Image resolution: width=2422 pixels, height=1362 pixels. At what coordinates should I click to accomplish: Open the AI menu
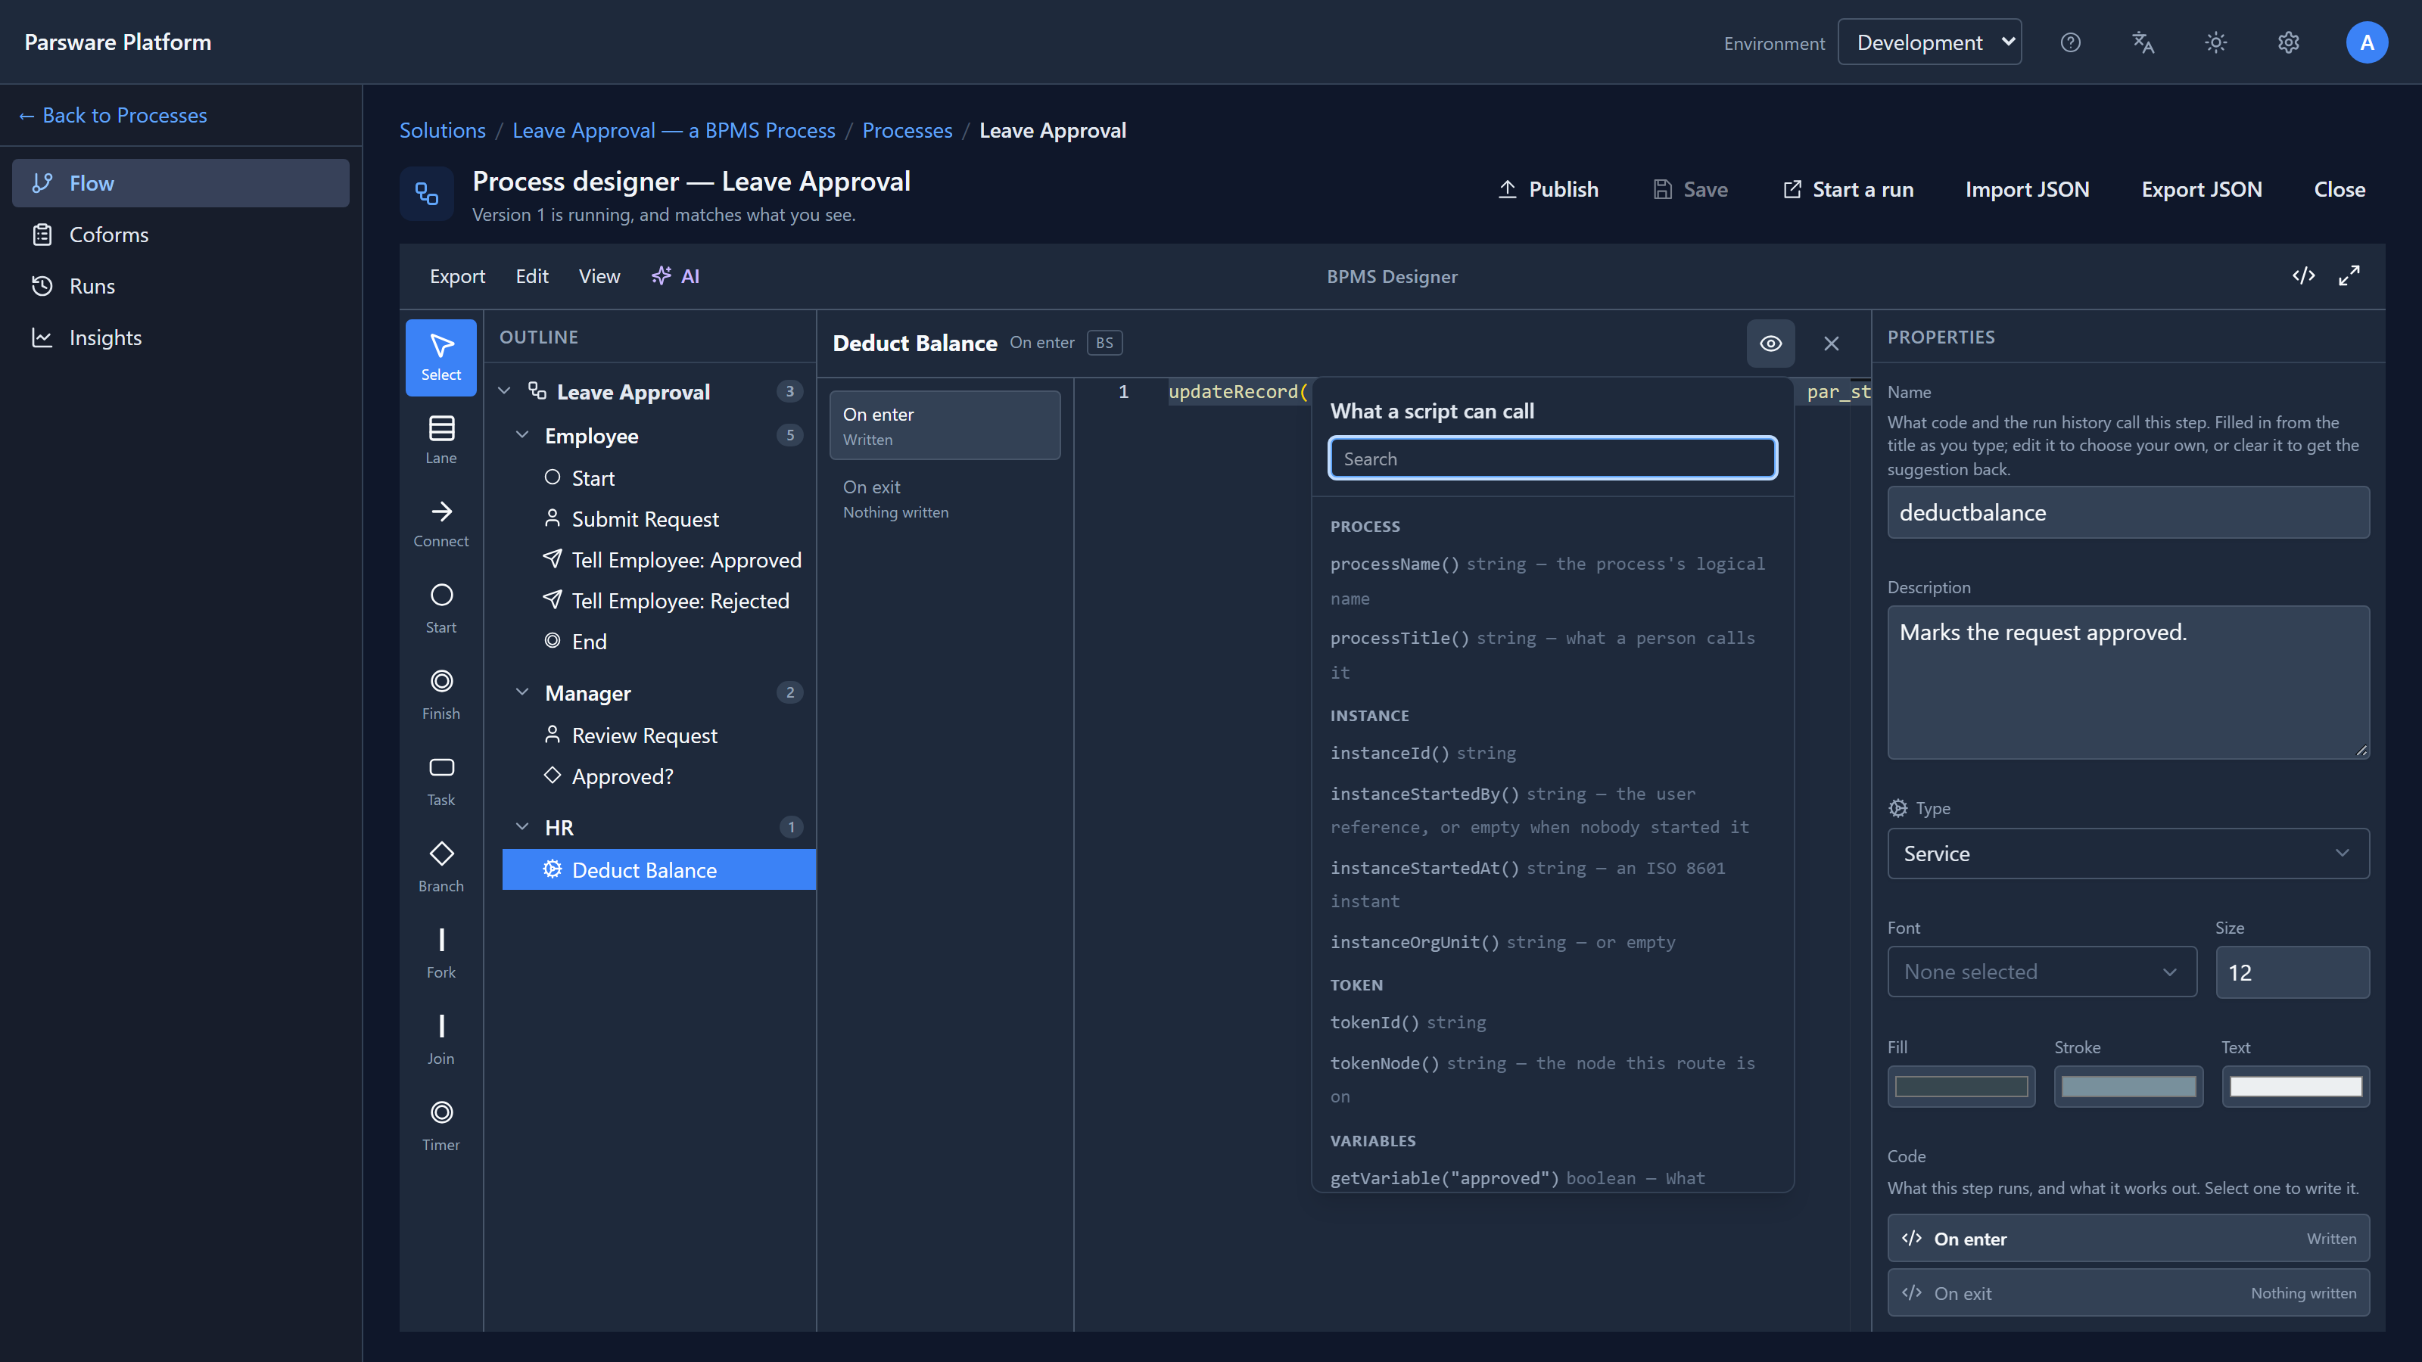coord(675,275)
